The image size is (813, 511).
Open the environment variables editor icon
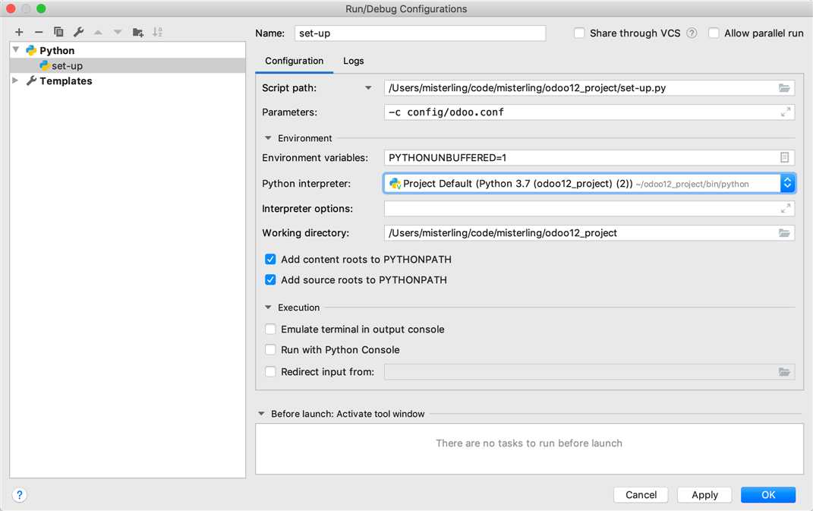pos(784,157)
